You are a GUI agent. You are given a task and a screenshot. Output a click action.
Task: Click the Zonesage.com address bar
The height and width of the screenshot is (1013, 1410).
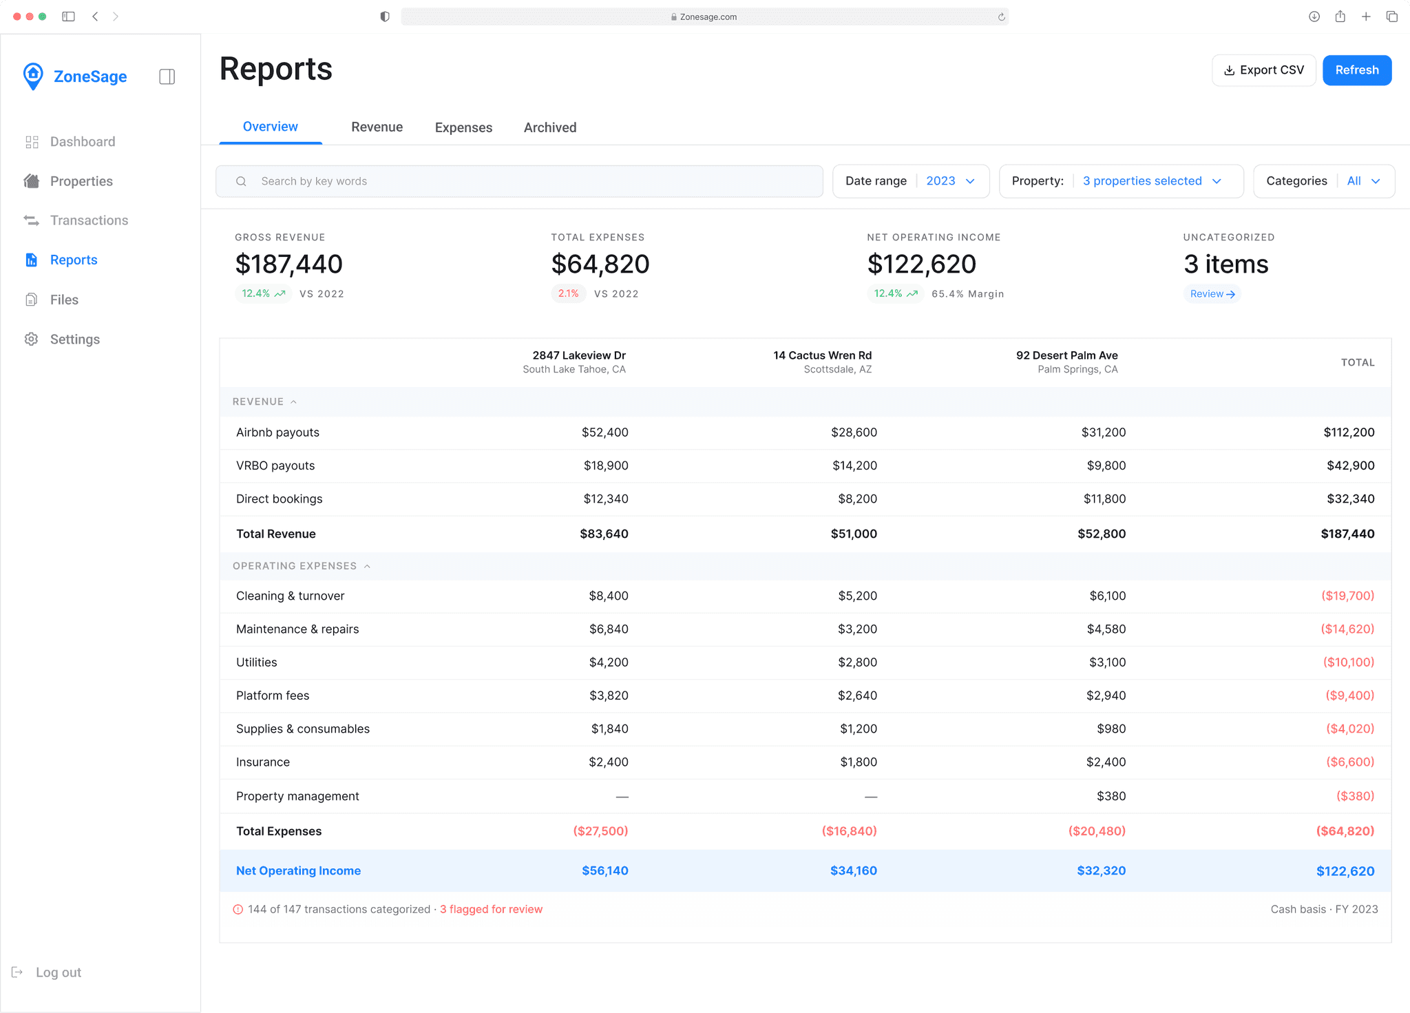704,17
